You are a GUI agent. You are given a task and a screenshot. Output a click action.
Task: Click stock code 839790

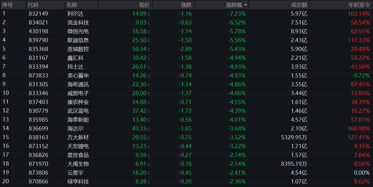point(38,40)
